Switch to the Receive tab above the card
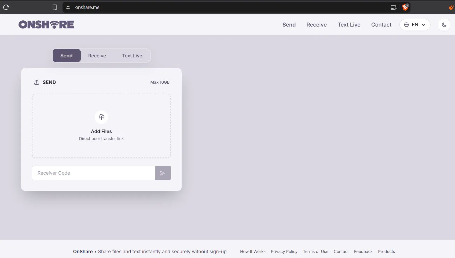The height and width of the screenshot is (258, 455). pos(97,56)
